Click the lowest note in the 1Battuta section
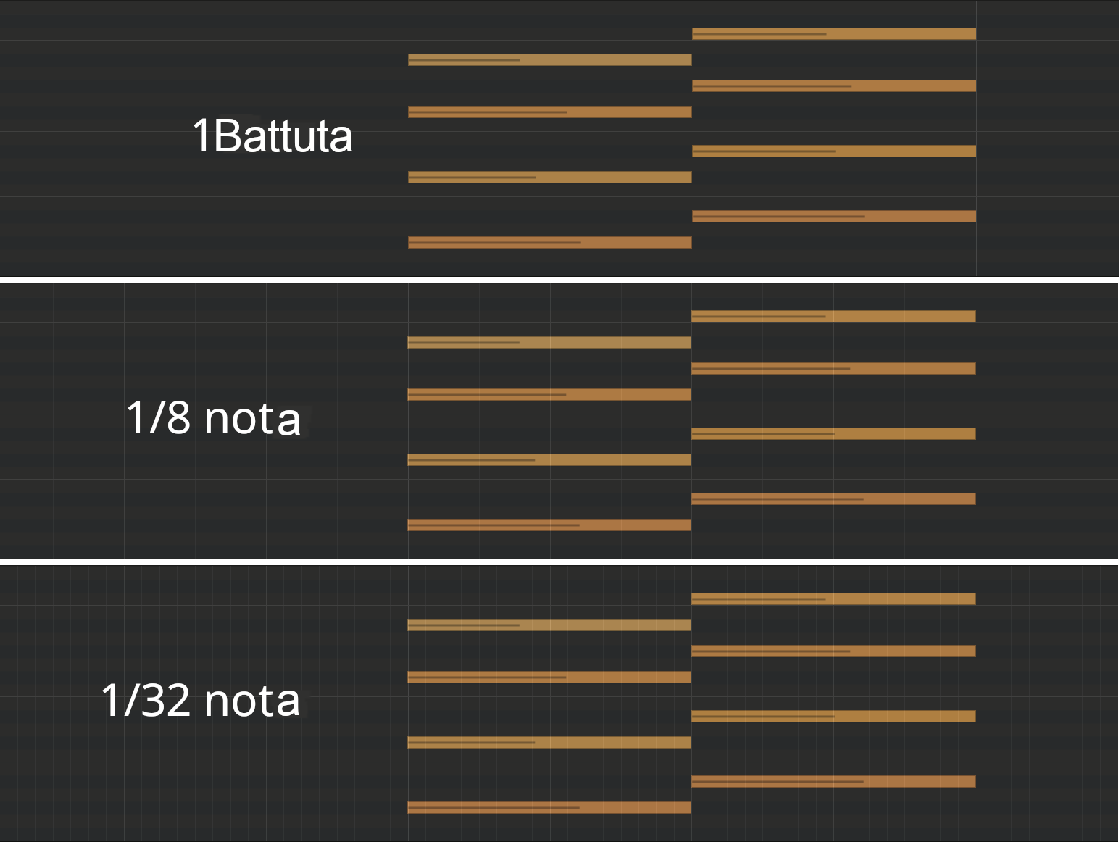Screen dimensions: 1119x842 pos(551,243)
